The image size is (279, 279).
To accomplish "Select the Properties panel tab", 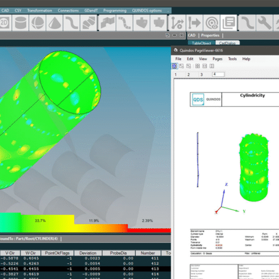I will click(210, 35).
